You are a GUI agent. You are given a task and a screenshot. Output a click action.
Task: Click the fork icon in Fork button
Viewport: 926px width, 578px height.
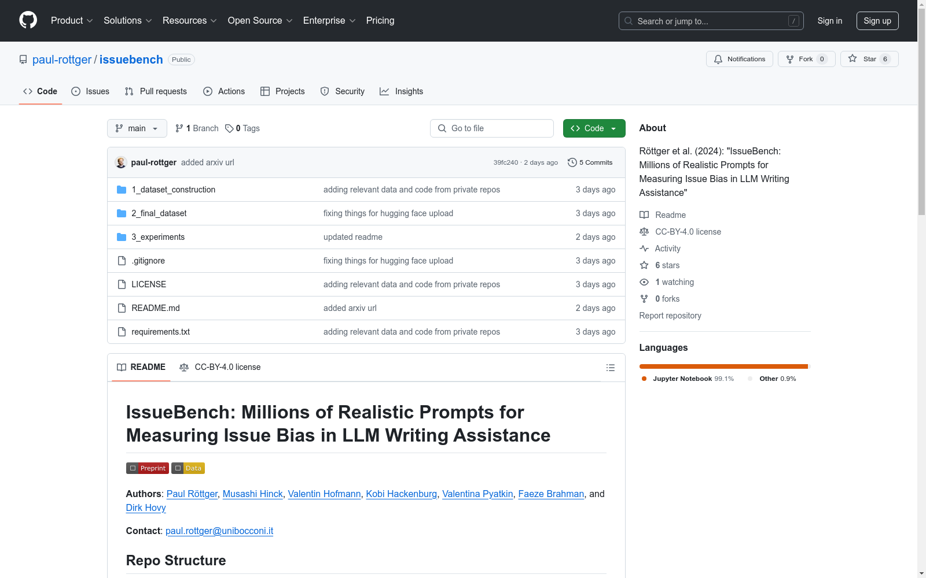tap(790, 59)
